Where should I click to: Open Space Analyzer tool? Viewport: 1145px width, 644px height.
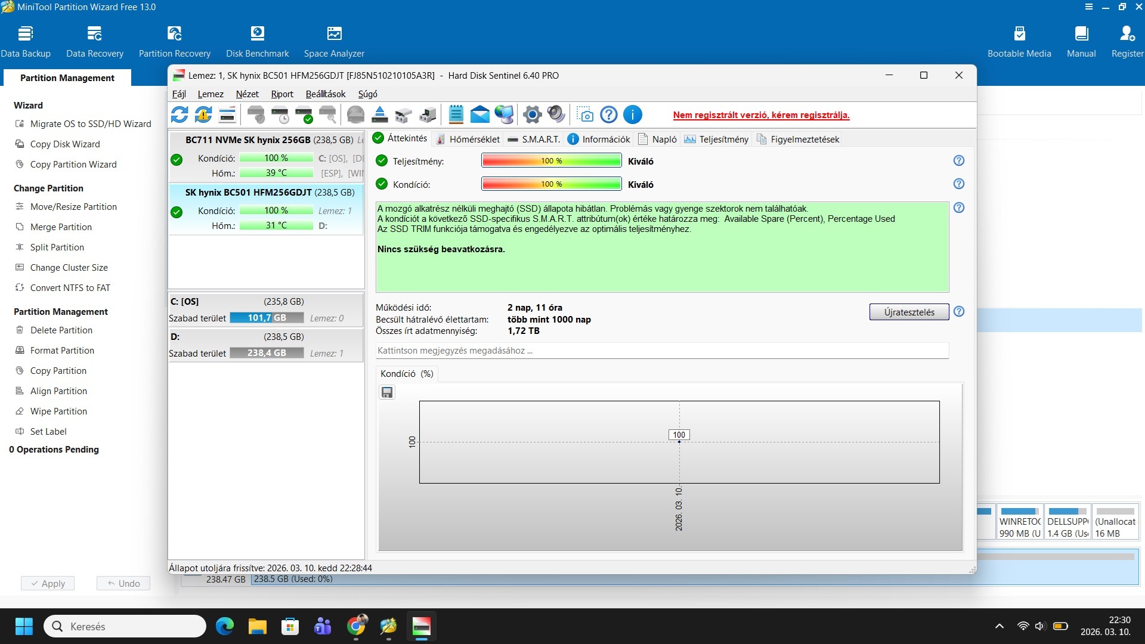pos(334,42)
